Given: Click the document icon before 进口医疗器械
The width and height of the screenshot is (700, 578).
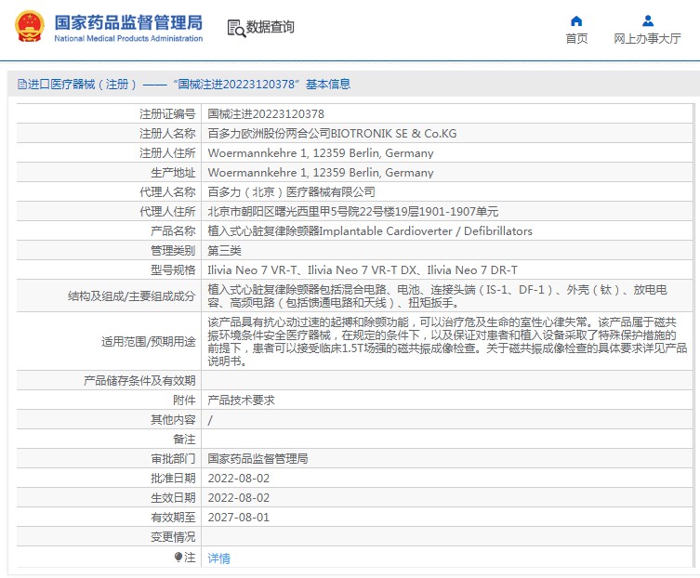Looking at the screenshot, I should pyautogui.click(x=22, y=84).
